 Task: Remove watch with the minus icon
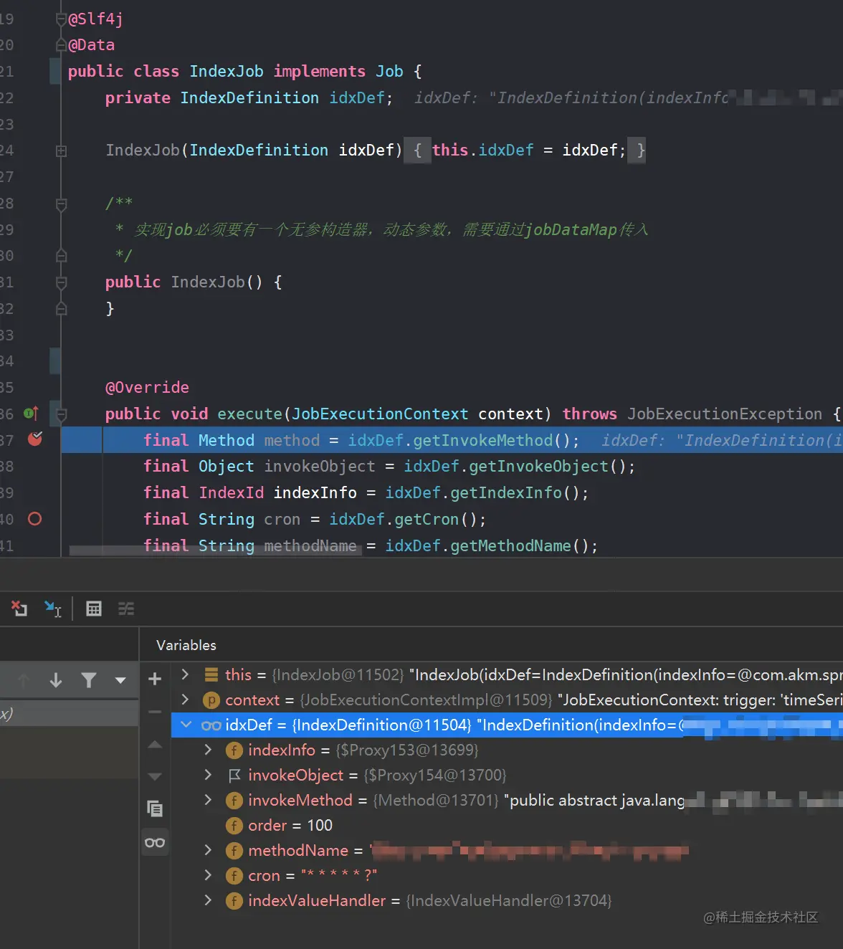[x=155, y=712]
